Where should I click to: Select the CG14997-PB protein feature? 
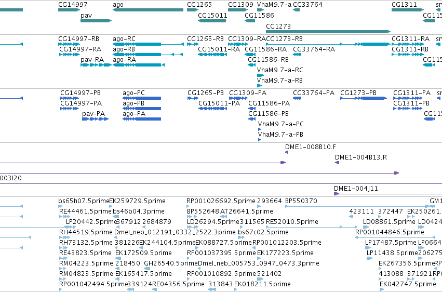pos(70,98)
